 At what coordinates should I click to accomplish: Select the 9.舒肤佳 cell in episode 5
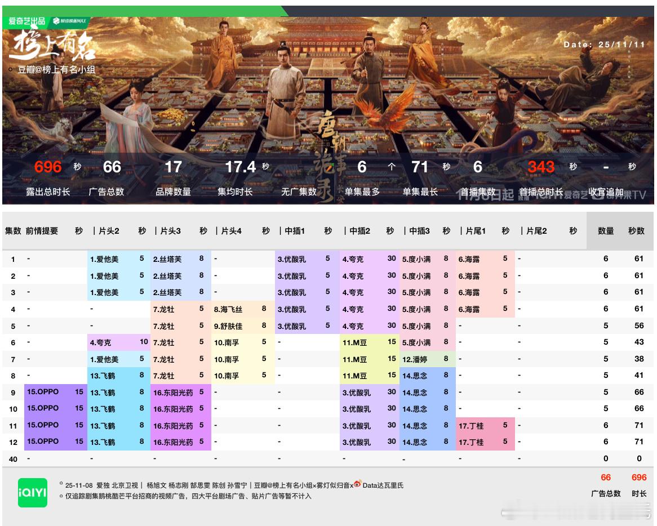(243, 326)
